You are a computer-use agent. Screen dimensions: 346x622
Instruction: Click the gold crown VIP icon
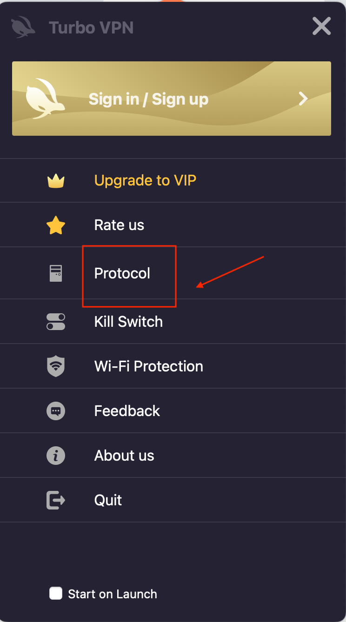point(56,181)
